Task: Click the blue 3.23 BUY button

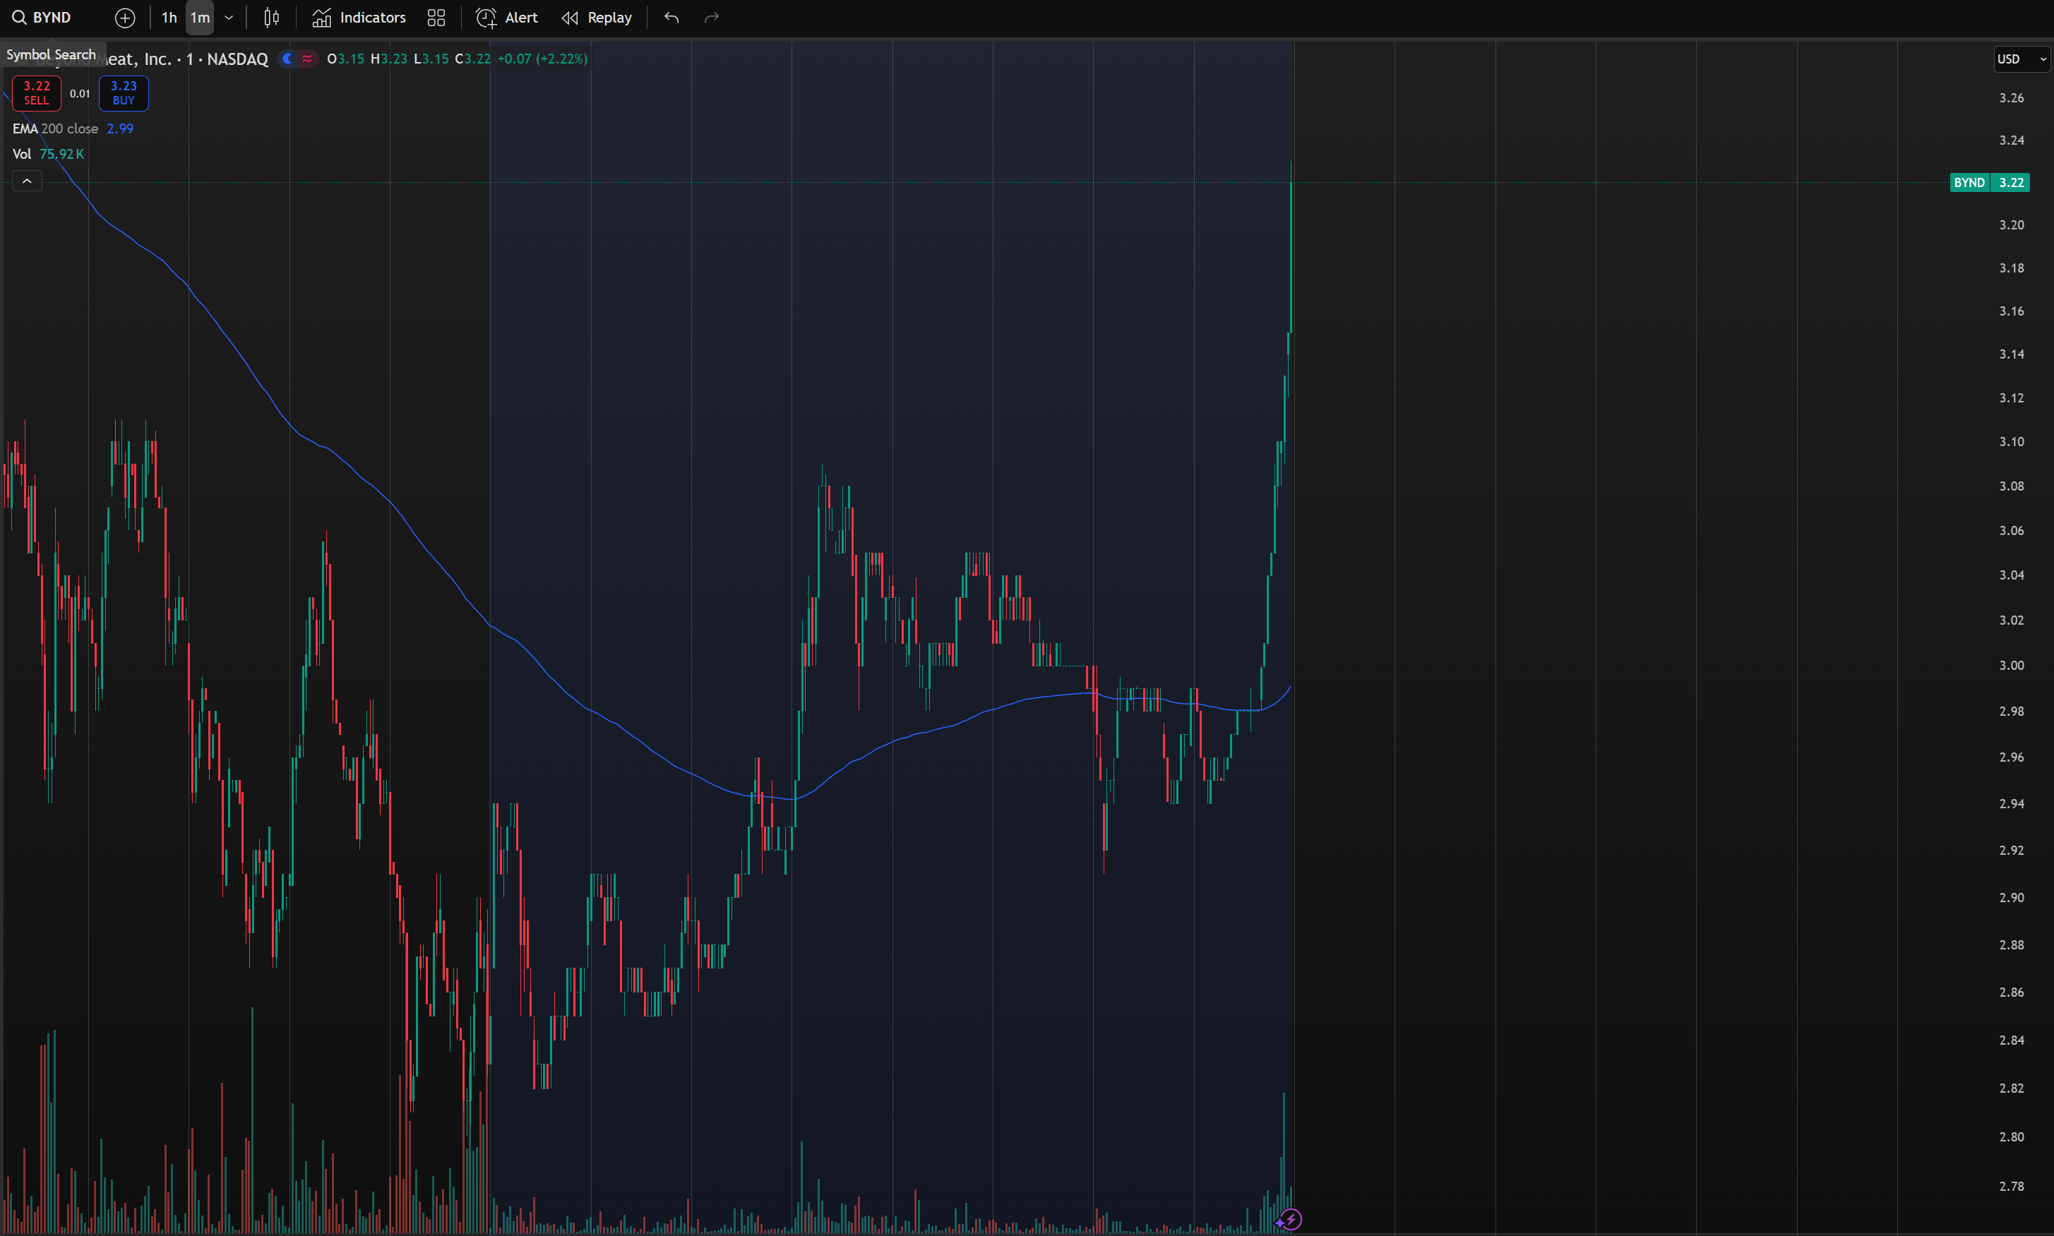Action: 124,92
